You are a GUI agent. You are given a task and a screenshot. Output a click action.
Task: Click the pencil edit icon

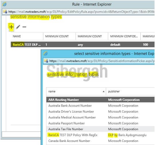[18, 27]
